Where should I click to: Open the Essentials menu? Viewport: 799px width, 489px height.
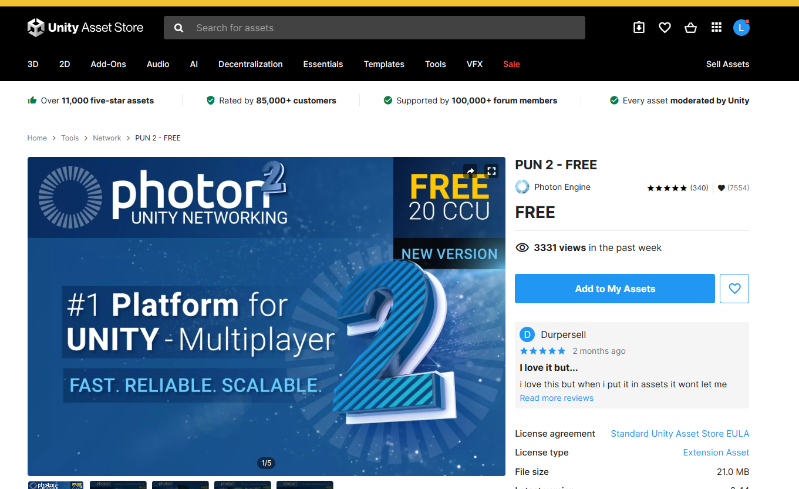tap(323, 64)
